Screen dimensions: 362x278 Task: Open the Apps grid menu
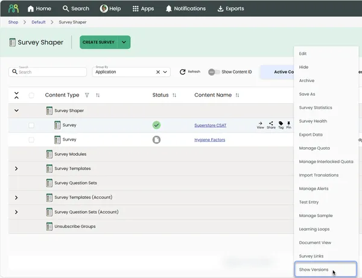(x=143, y=8)
